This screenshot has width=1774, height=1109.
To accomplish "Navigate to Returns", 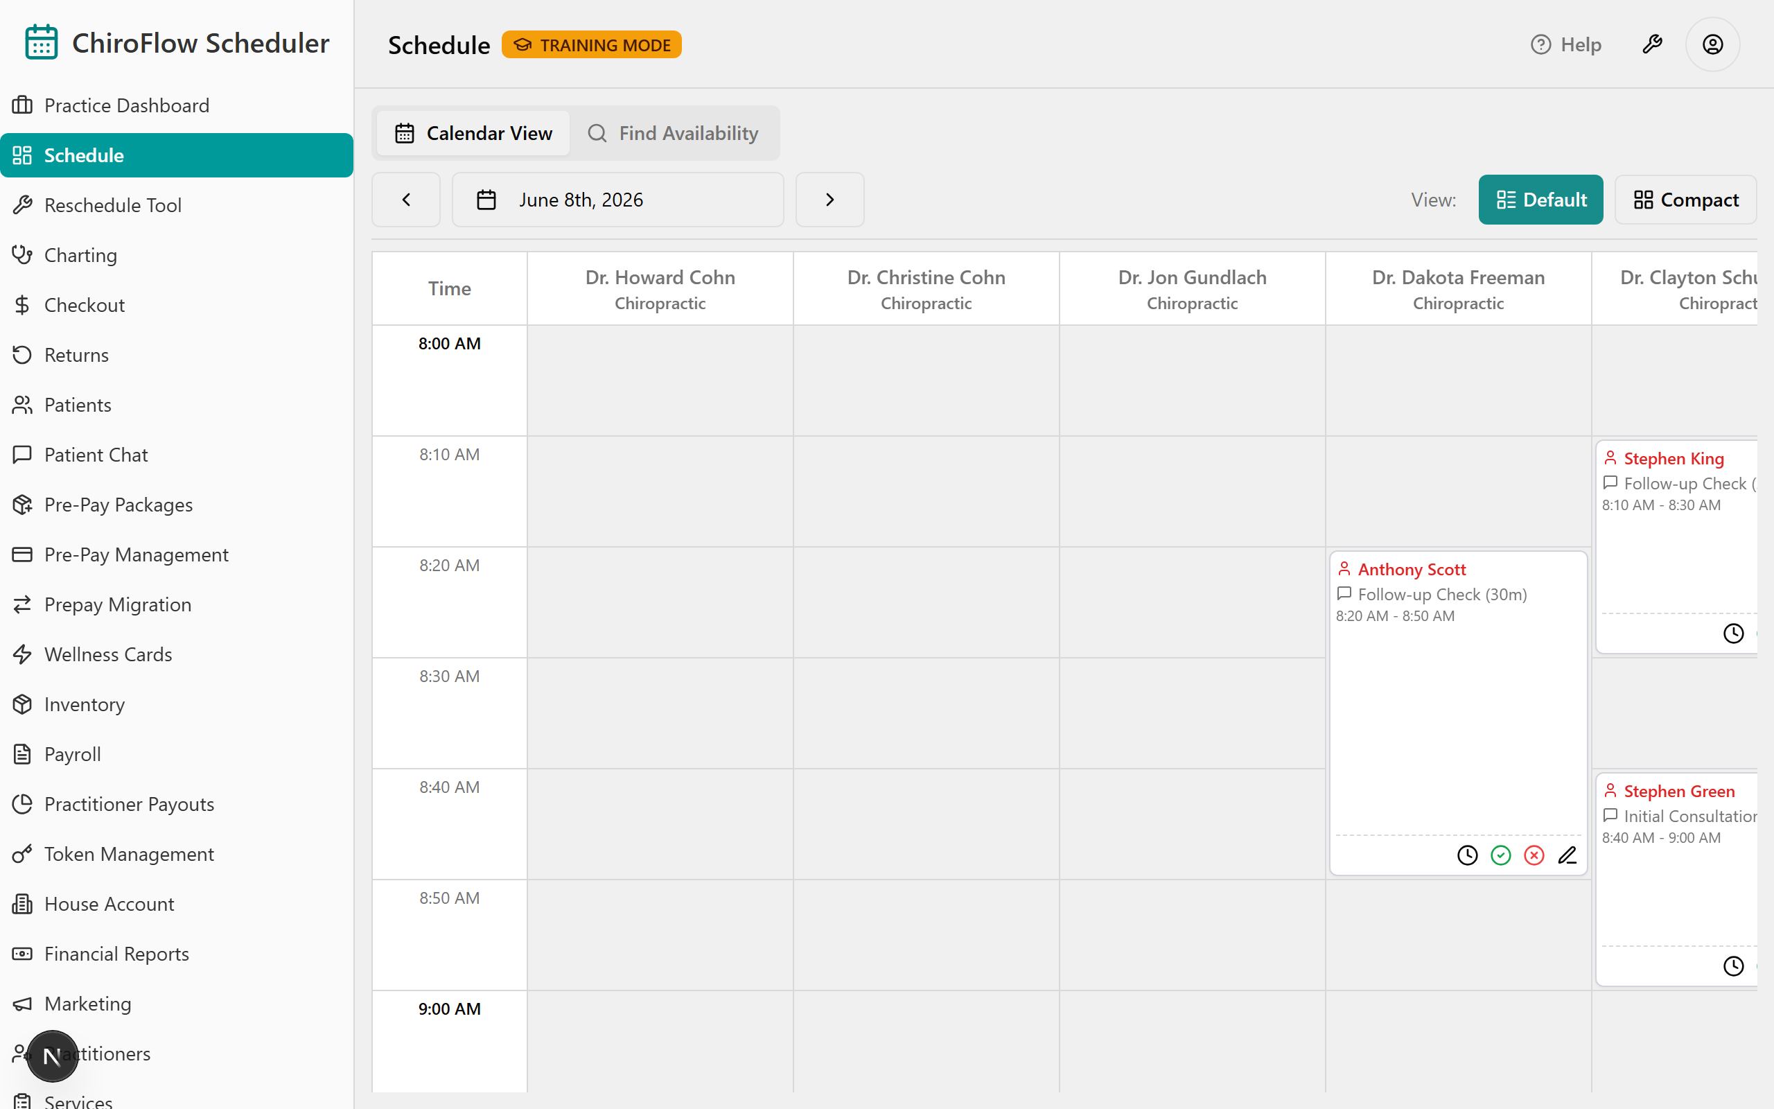I will 177,355.
